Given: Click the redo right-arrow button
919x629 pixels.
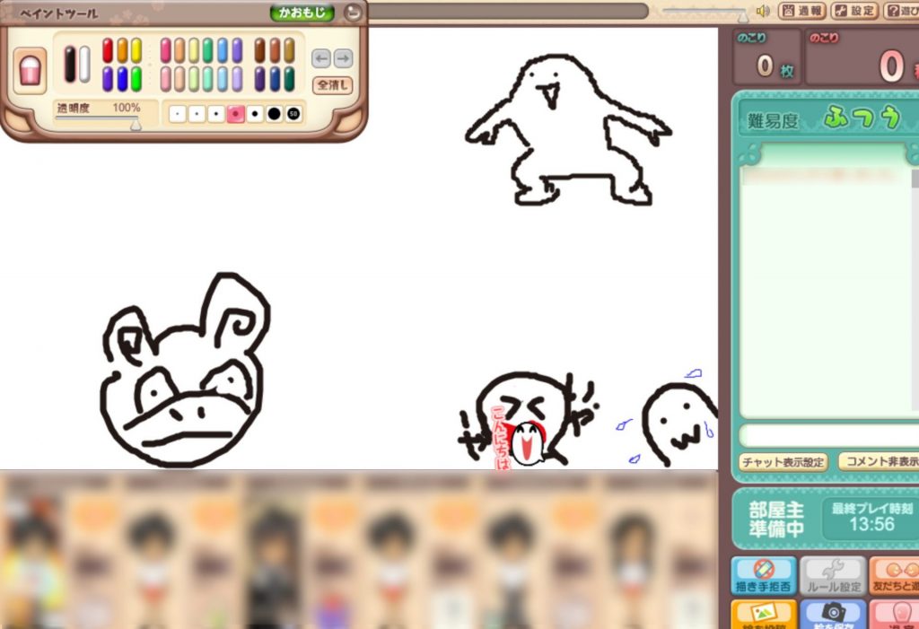Looking at the screenshot, I should [343, 58].
